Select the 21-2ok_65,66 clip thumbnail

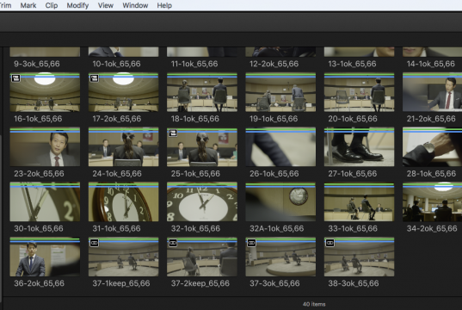[432, 92]
